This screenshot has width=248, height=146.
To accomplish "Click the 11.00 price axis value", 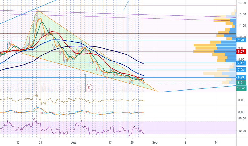I will pos(242,25).
